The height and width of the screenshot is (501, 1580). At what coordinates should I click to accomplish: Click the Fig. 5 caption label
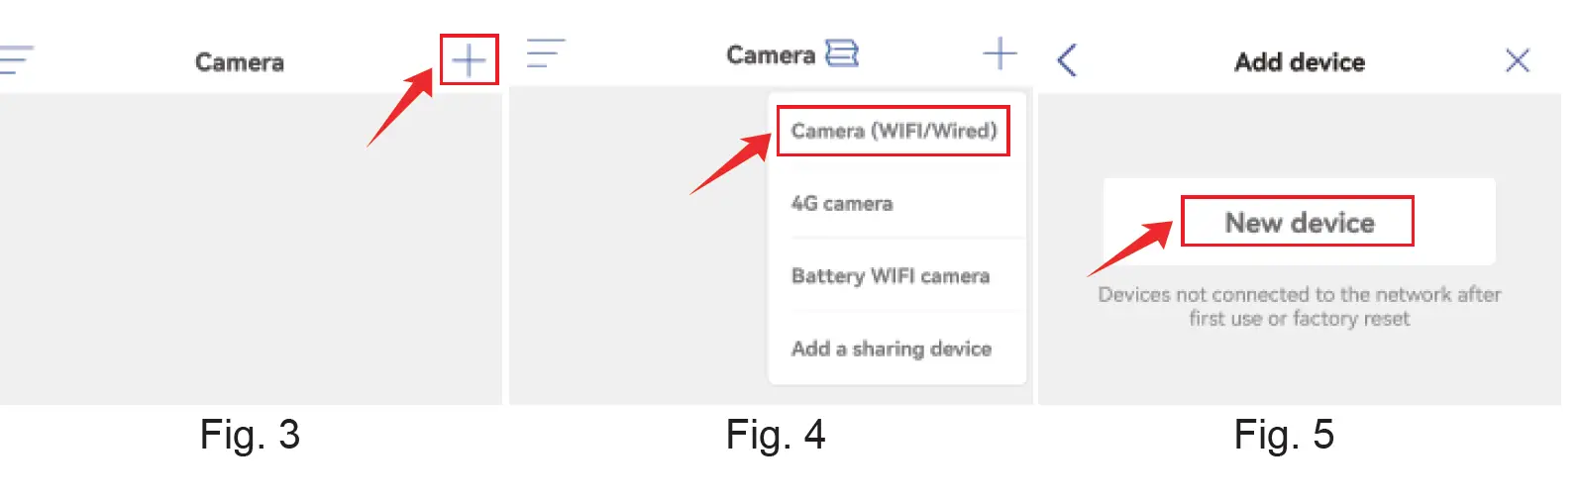1284,435
